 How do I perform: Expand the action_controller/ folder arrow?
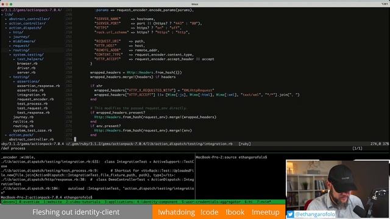(x=6, y=23)
